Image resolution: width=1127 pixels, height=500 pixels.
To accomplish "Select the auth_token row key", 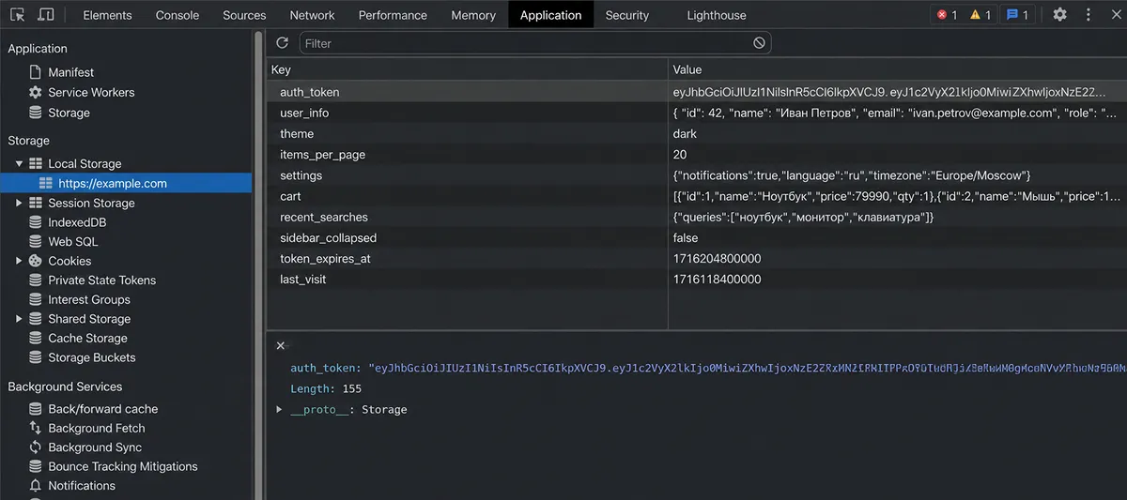I will pyautogui.click(x=310, y=92).
